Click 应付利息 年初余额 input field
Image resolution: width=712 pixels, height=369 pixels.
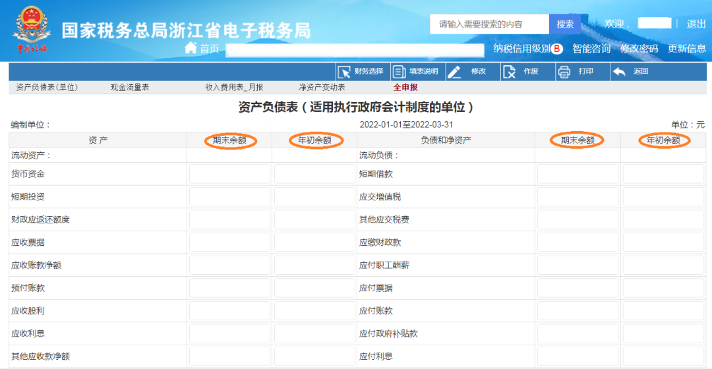pos(663,356)
